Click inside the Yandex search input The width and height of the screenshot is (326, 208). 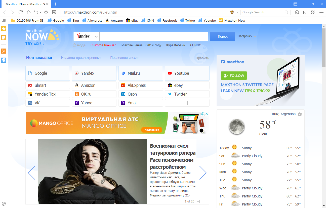coord(154,36)
